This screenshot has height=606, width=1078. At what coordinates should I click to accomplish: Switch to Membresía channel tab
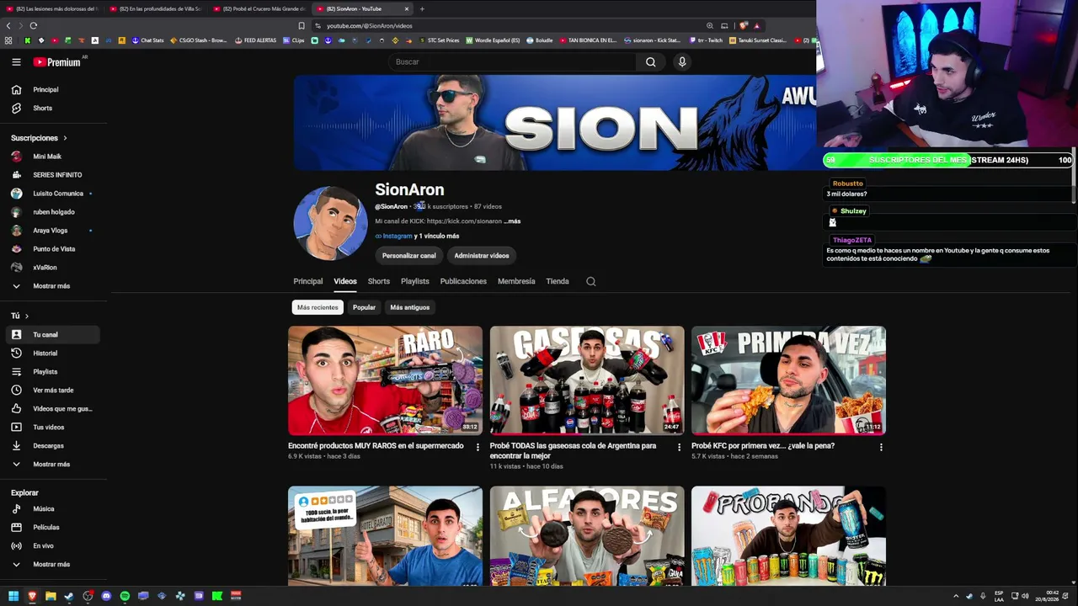[x=516, y=281]
